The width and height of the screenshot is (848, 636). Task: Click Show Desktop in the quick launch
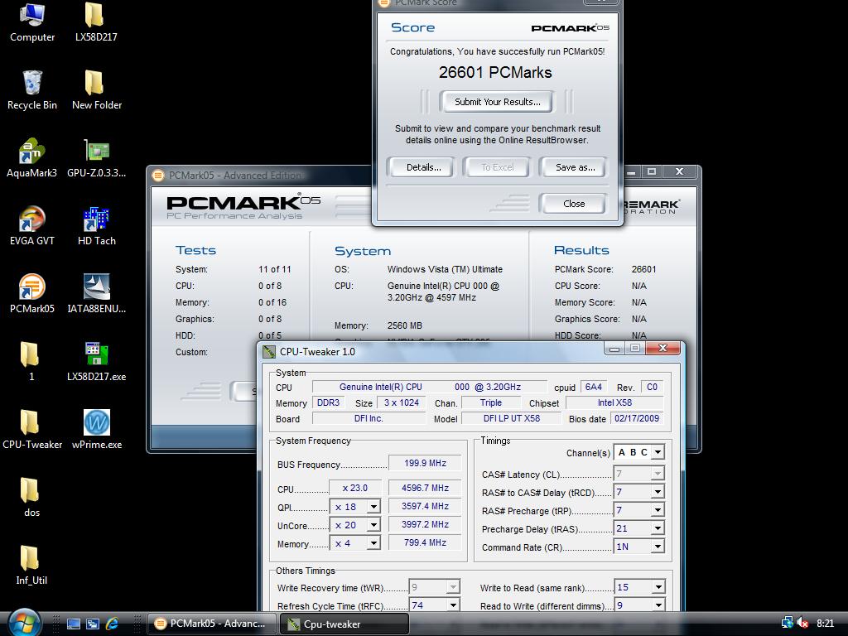click(74, 624)
